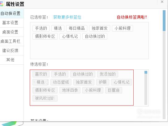Add the 喜欢的 tag from candidates
Image resolution: width=168 pixels, height=126 pixels.
coord(41,74)
